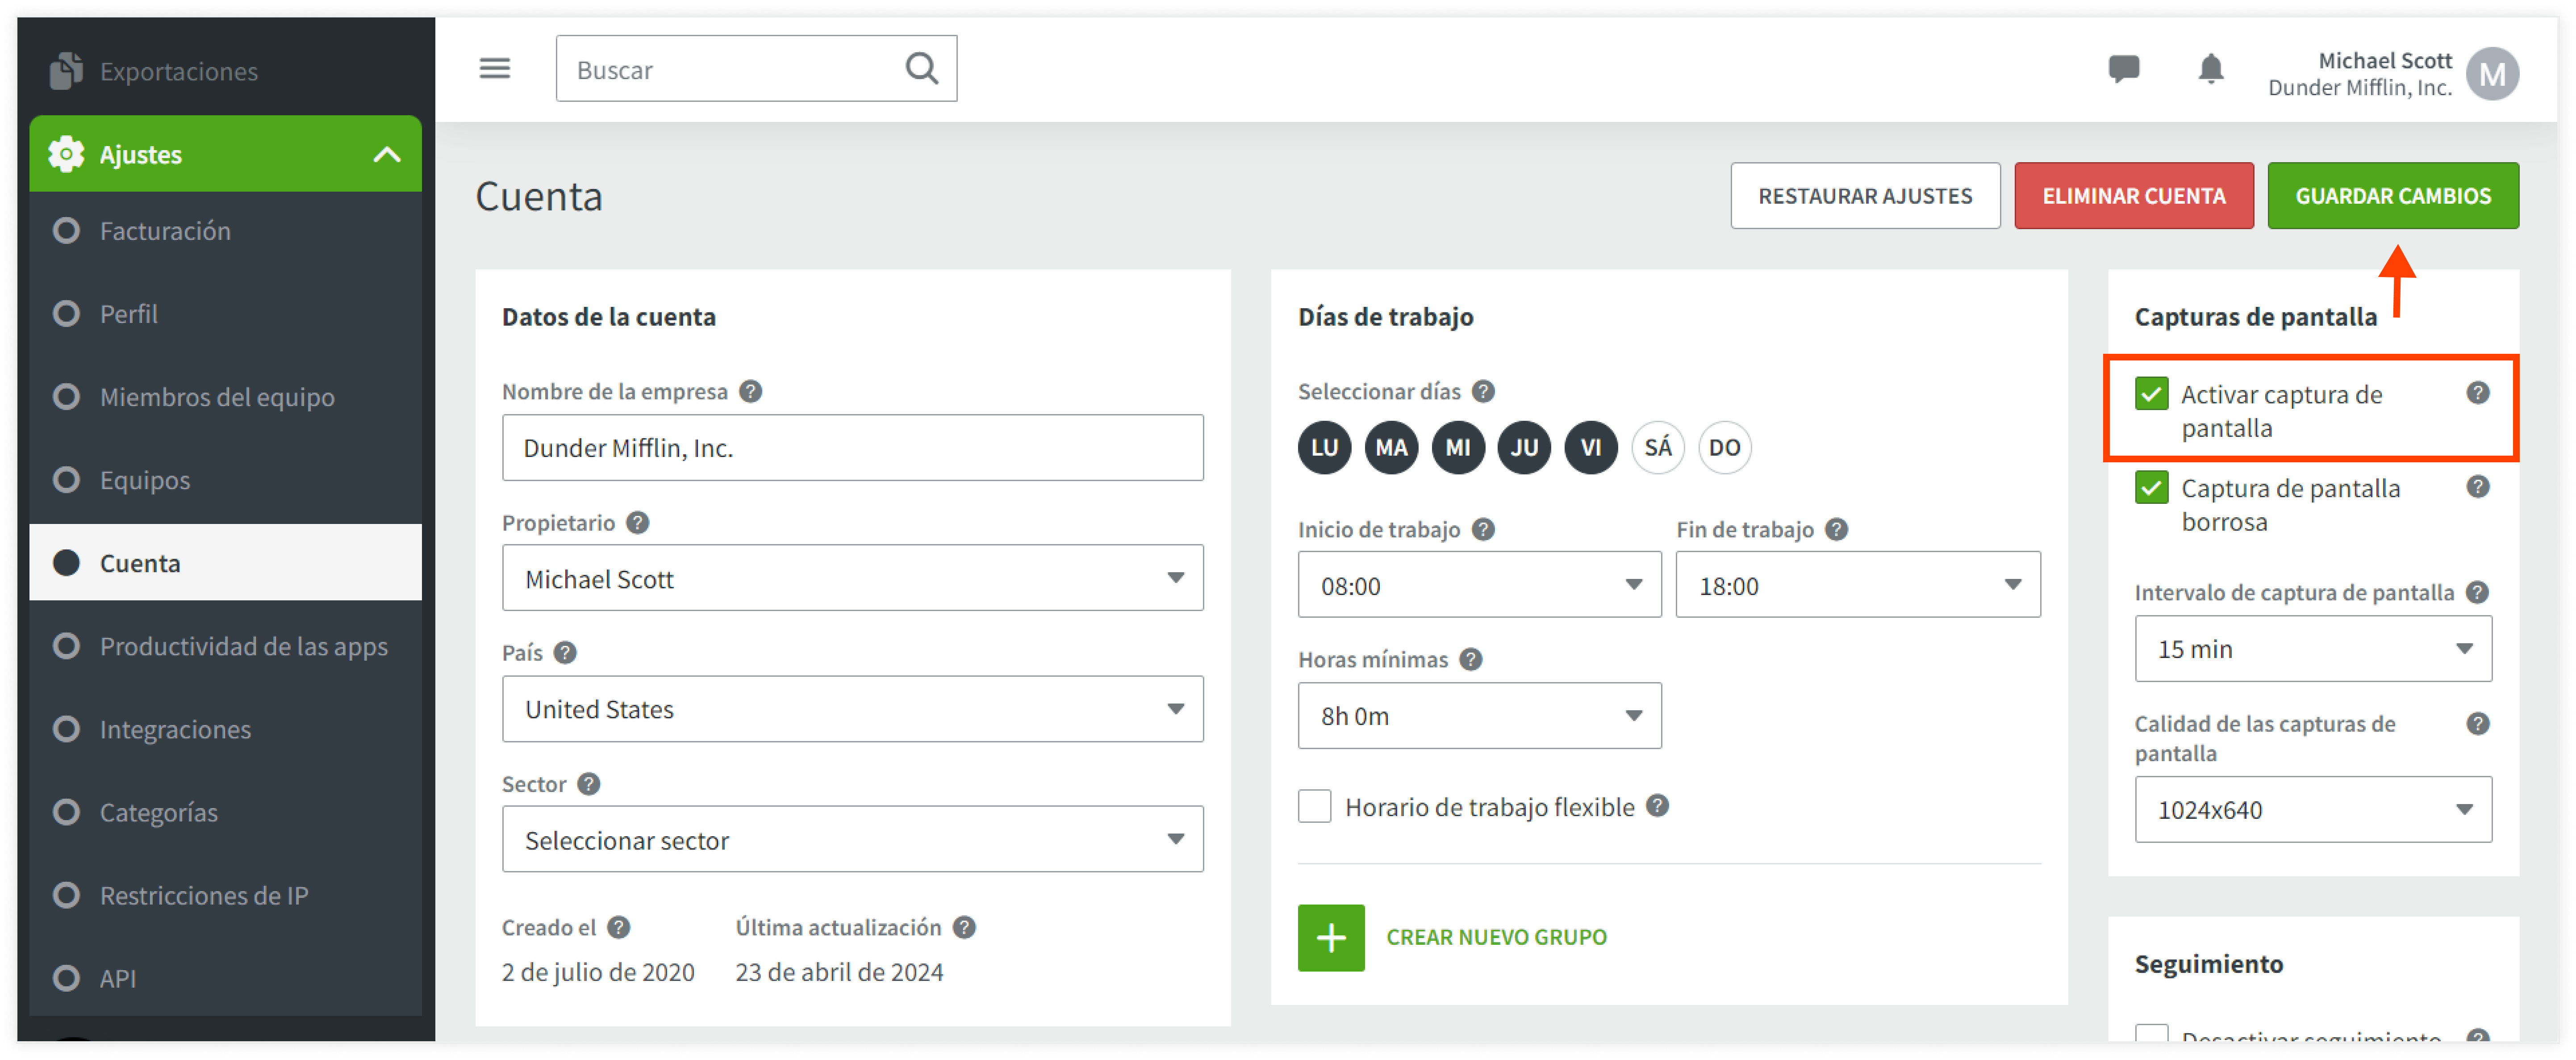Open the País dropdown showing United States

(852, 709)
